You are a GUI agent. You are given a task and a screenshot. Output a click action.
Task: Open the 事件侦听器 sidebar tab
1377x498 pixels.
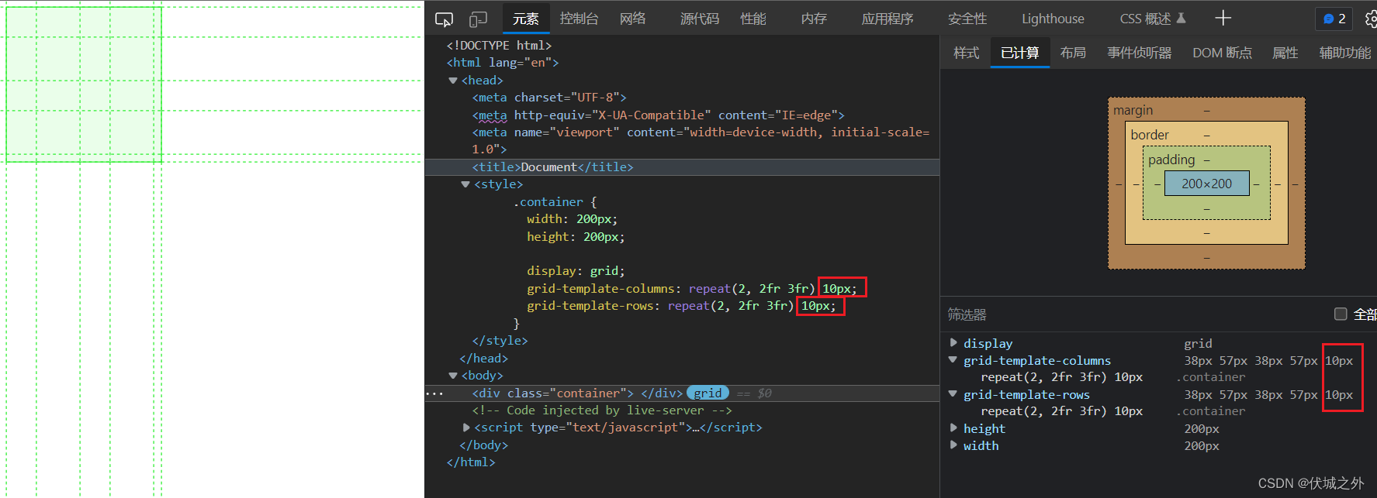coord(1139,53)
